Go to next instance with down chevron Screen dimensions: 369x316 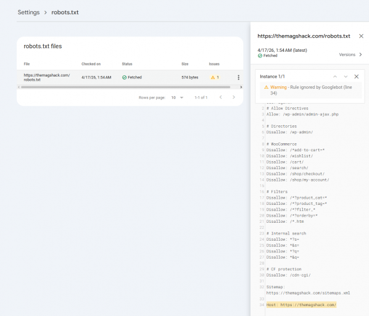[346, 77]
